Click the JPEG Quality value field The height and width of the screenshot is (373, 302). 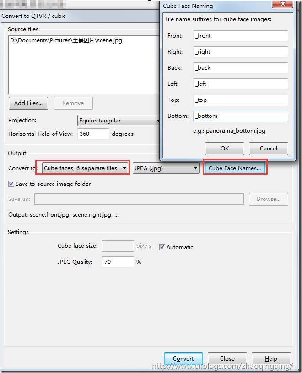point(118,262)
